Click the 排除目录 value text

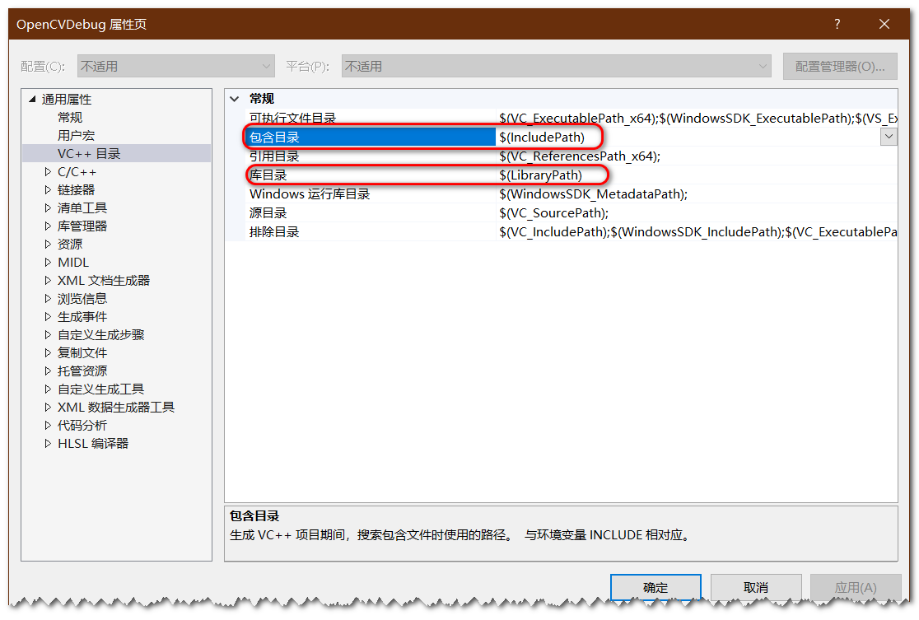698,231
